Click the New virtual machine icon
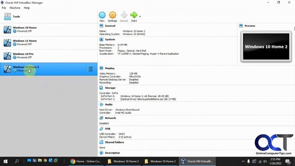 click(102, 15)
